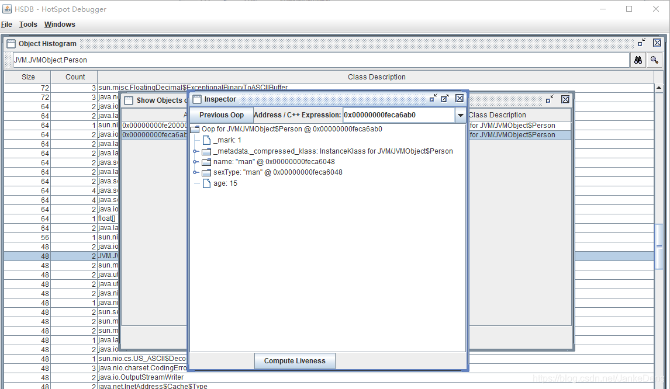670x389 pixels.
Task: Open the Address expression dropdown arrow
Action: click(460, 115)
